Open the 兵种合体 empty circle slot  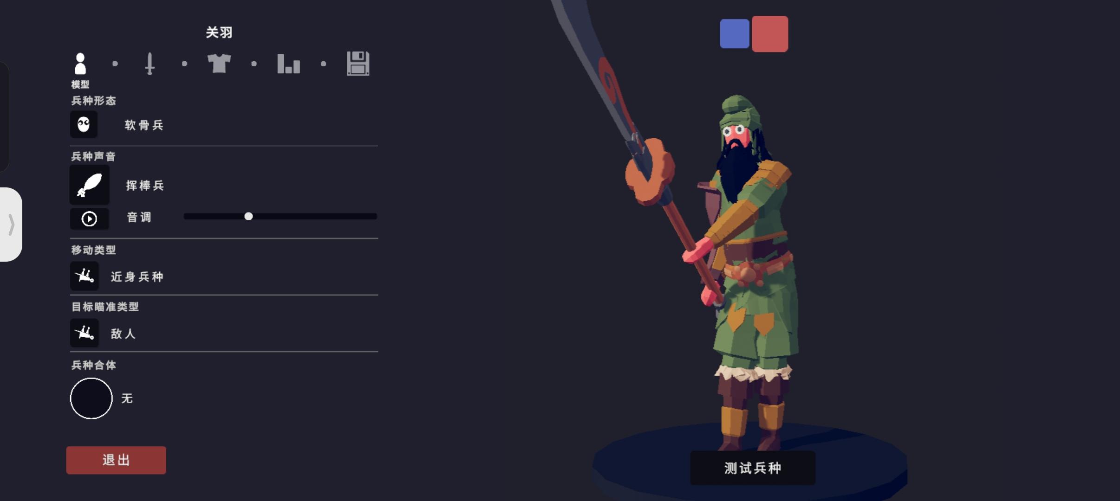(91, 398)
